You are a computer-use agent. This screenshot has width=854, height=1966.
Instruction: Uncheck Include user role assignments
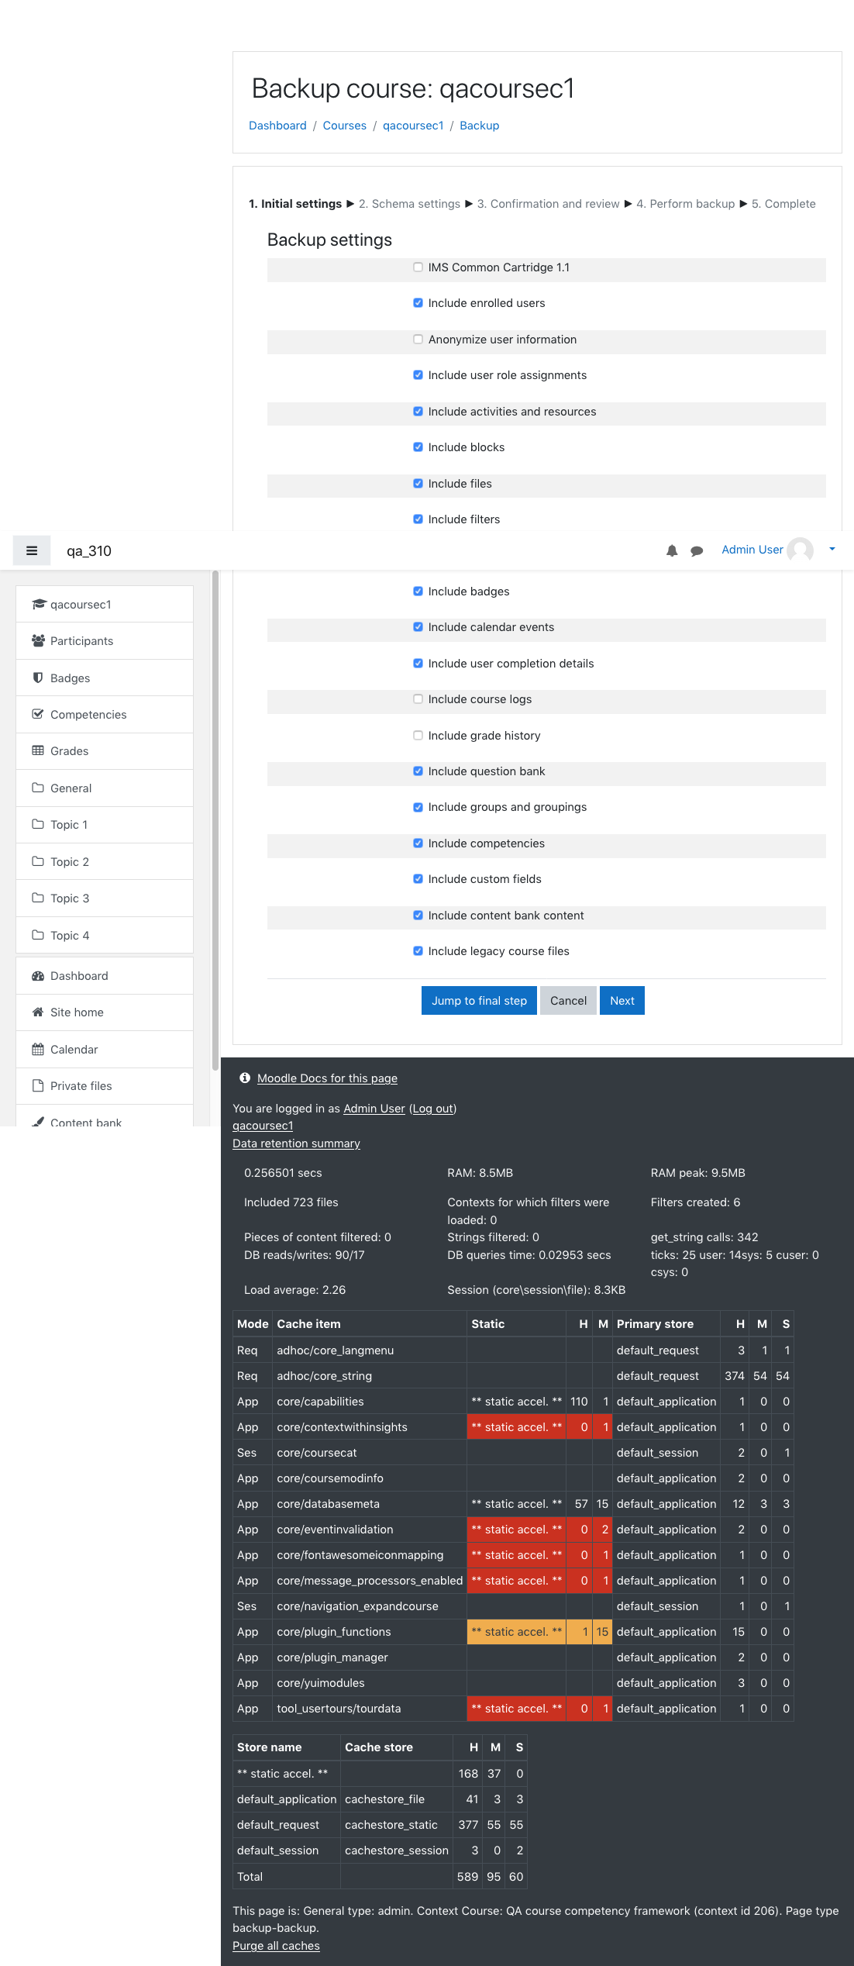(418, 375)
